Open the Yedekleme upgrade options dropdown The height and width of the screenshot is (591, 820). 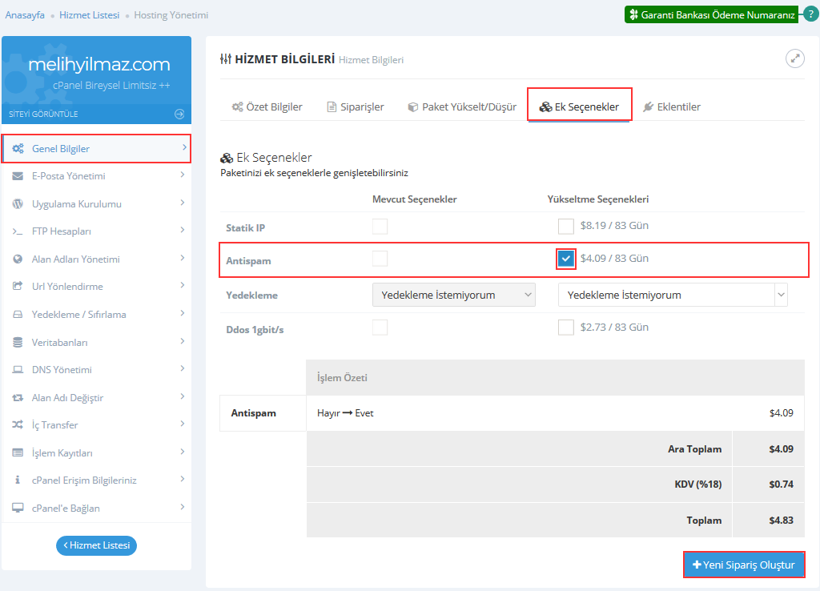(x=673, y=295)
